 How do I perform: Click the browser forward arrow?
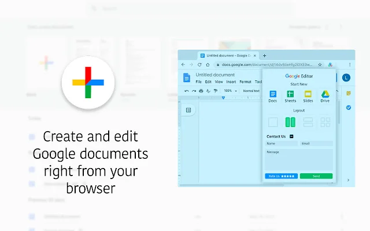[191, 65]
